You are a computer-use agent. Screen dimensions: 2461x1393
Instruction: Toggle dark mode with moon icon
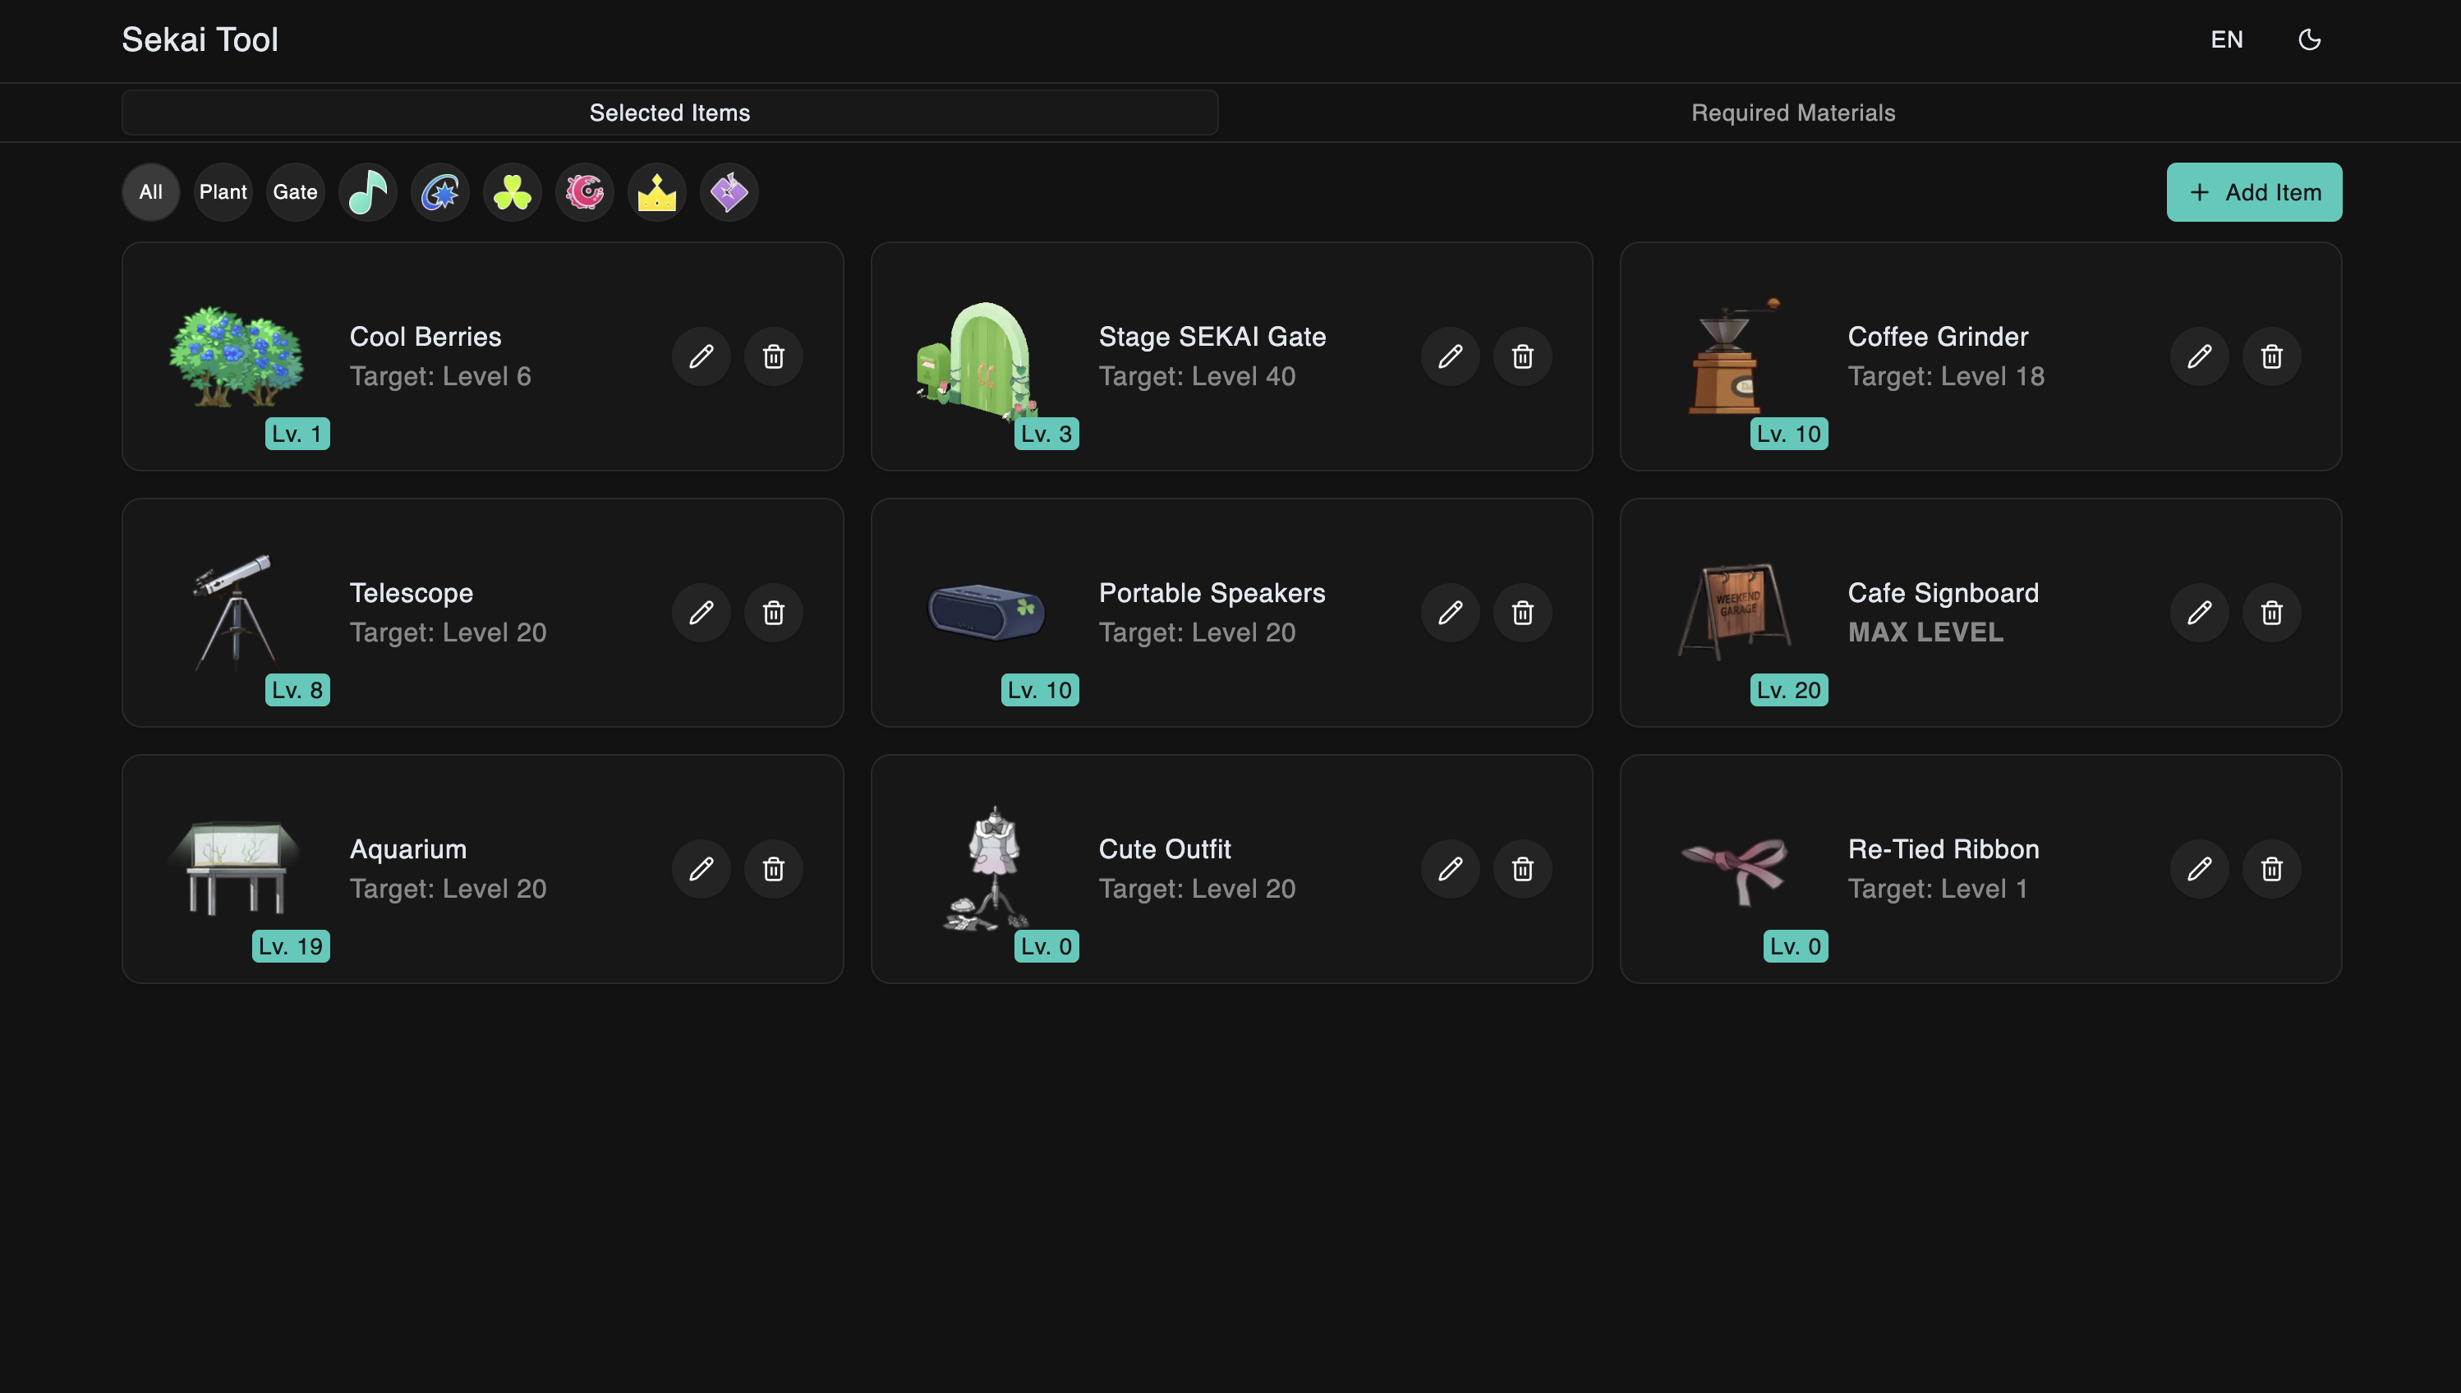click(x=2310, y=39)
